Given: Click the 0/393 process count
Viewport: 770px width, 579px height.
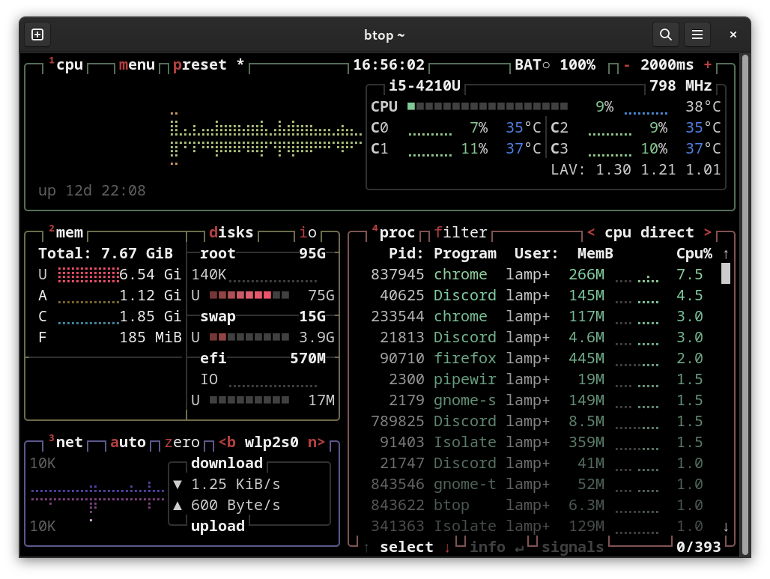Looking at the screenshot, I should [698, 547].
